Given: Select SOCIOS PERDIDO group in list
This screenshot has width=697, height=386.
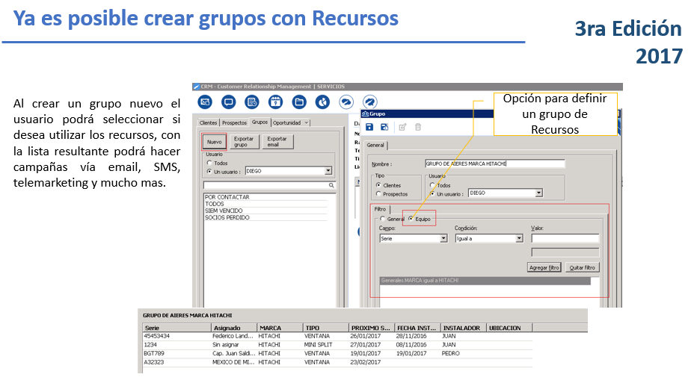Looking at the screenshot, I should pos(265,218).
